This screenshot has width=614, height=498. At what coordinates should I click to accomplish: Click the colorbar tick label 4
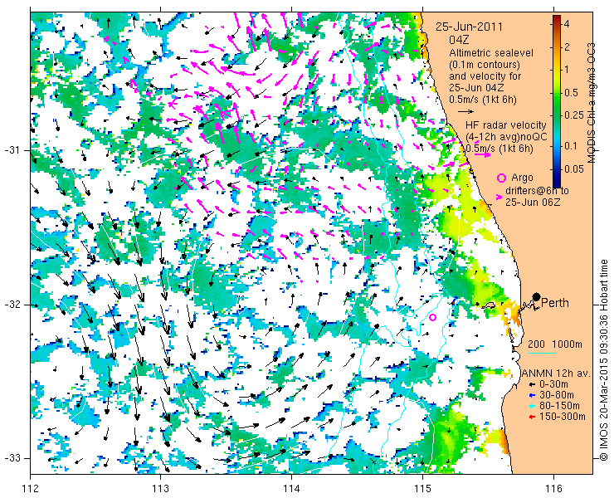(x=567, y=24)
